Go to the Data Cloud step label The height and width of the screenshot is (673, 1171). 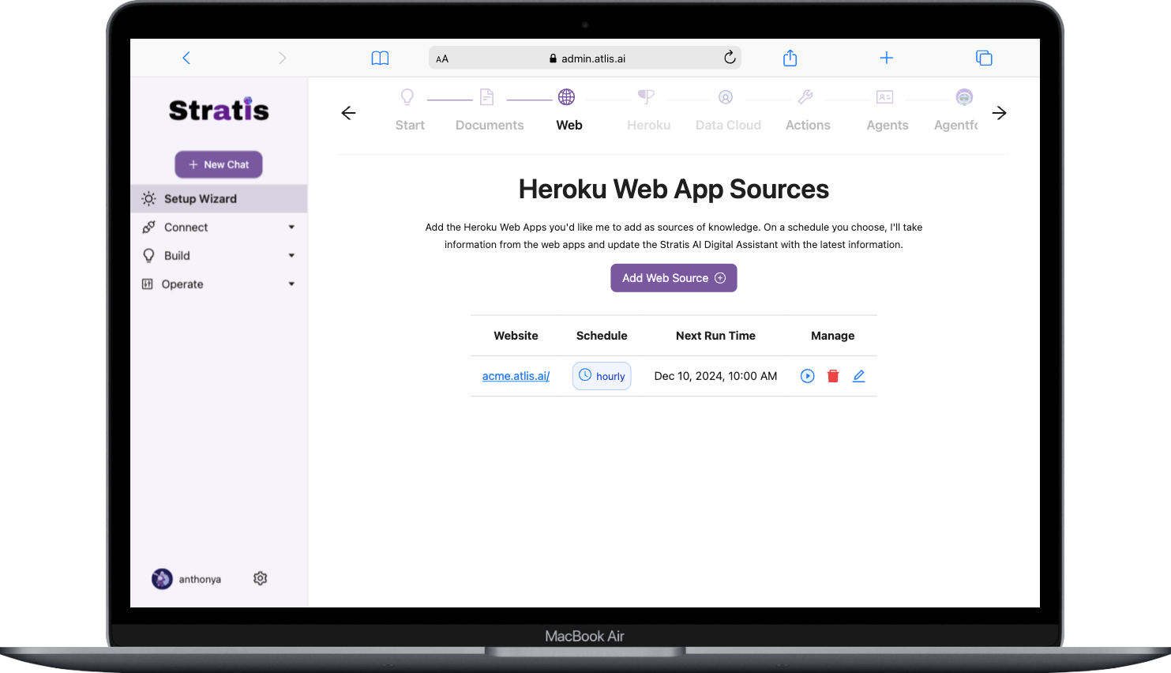click(728, 125)
